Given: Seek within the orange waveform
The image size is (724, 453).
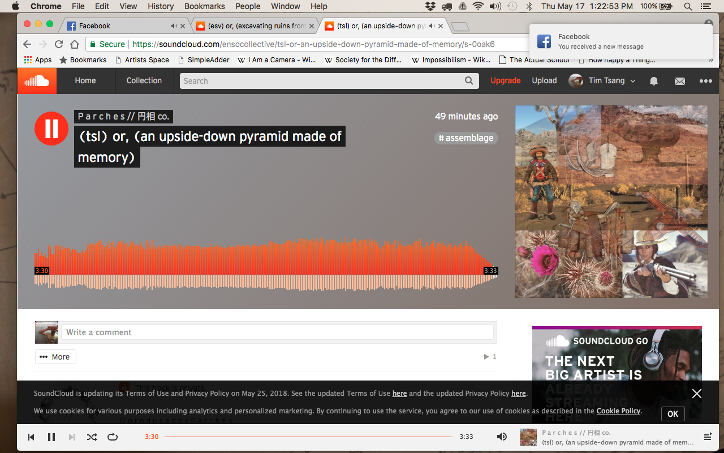Looking at the screenshot, I should tap(266, 265).
